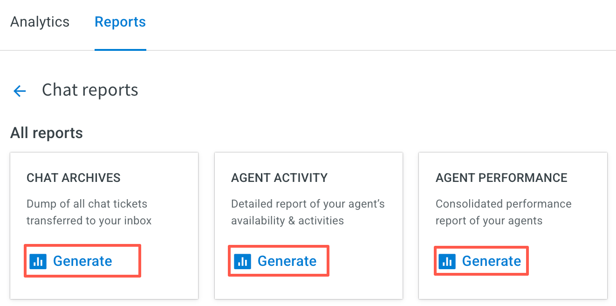Click the Chat reports page heading

point(90,90)
